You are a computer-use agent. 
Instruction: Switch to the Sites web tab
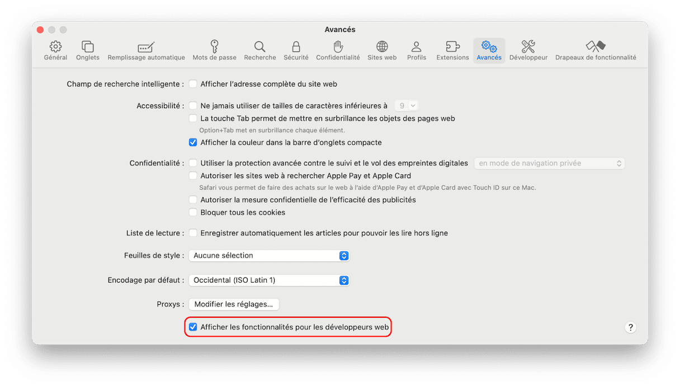coord(382,50)
